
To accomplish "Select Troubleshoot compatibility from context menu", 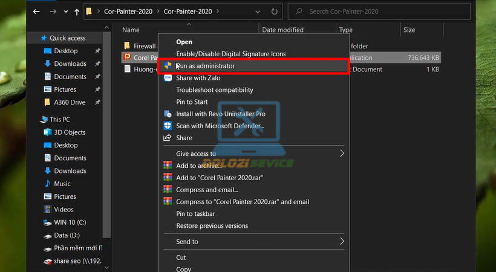I will point(214,90).
